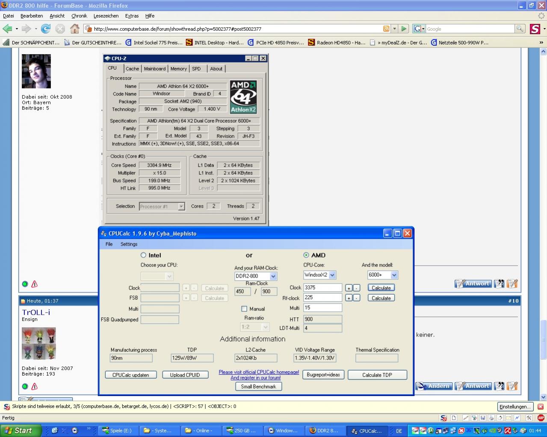
Task: Open the Extras menu in Firefox
Action: click(132, 16)
